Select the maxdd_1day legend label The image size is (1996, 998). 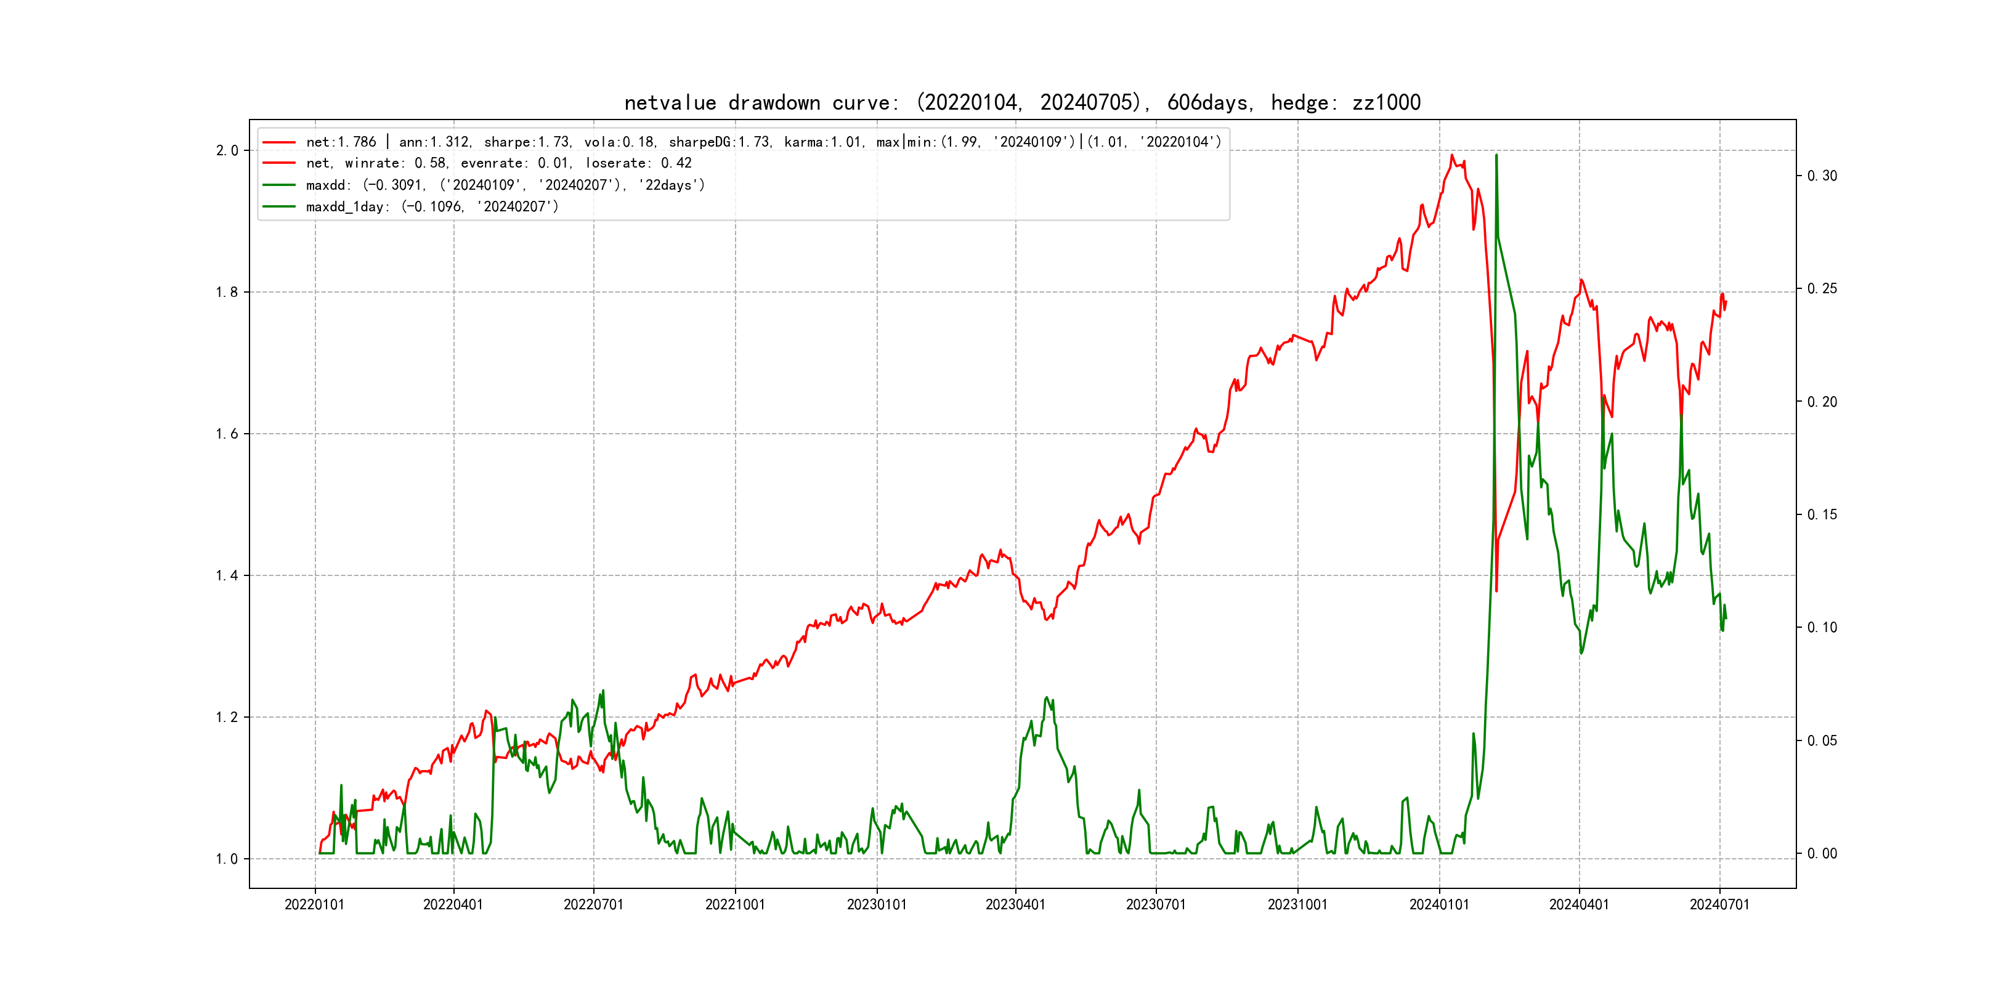tap(432, 207)
